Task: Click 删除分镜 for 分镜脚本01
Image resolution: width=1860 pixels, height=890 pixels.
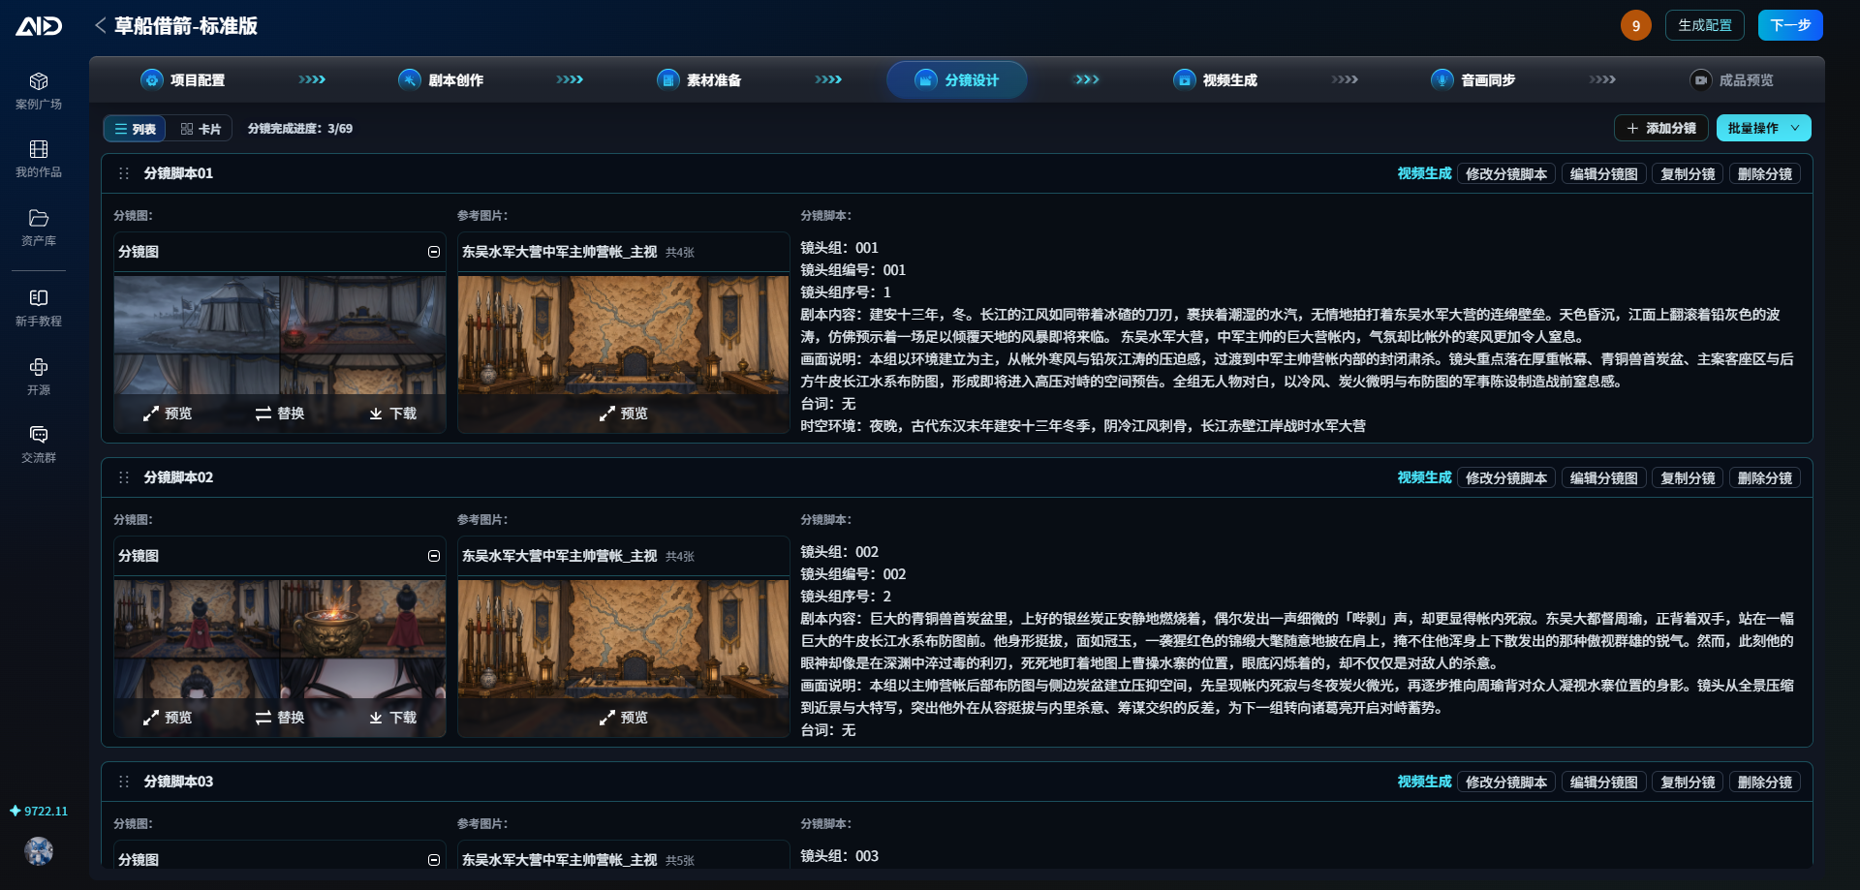Action: coord(1765,174)
